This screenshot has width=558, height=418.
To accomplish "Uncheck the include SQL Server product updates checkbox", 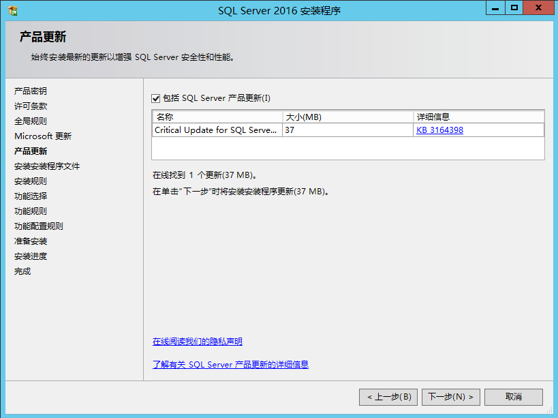I will coord(155,98).
